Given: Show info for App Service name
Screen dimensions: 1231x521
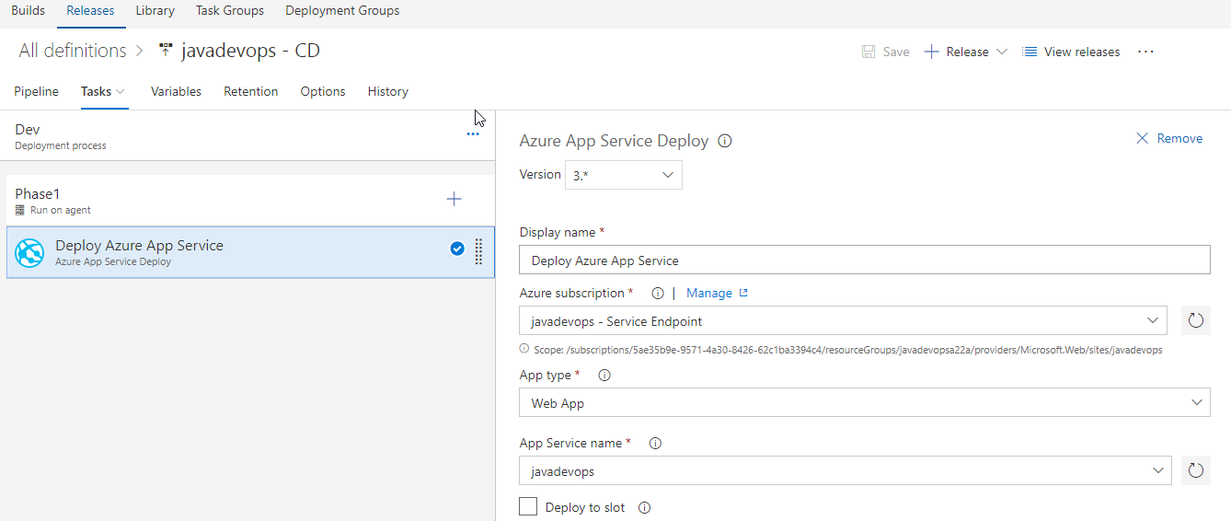Looking at the screenshot, I should point(656,443).
